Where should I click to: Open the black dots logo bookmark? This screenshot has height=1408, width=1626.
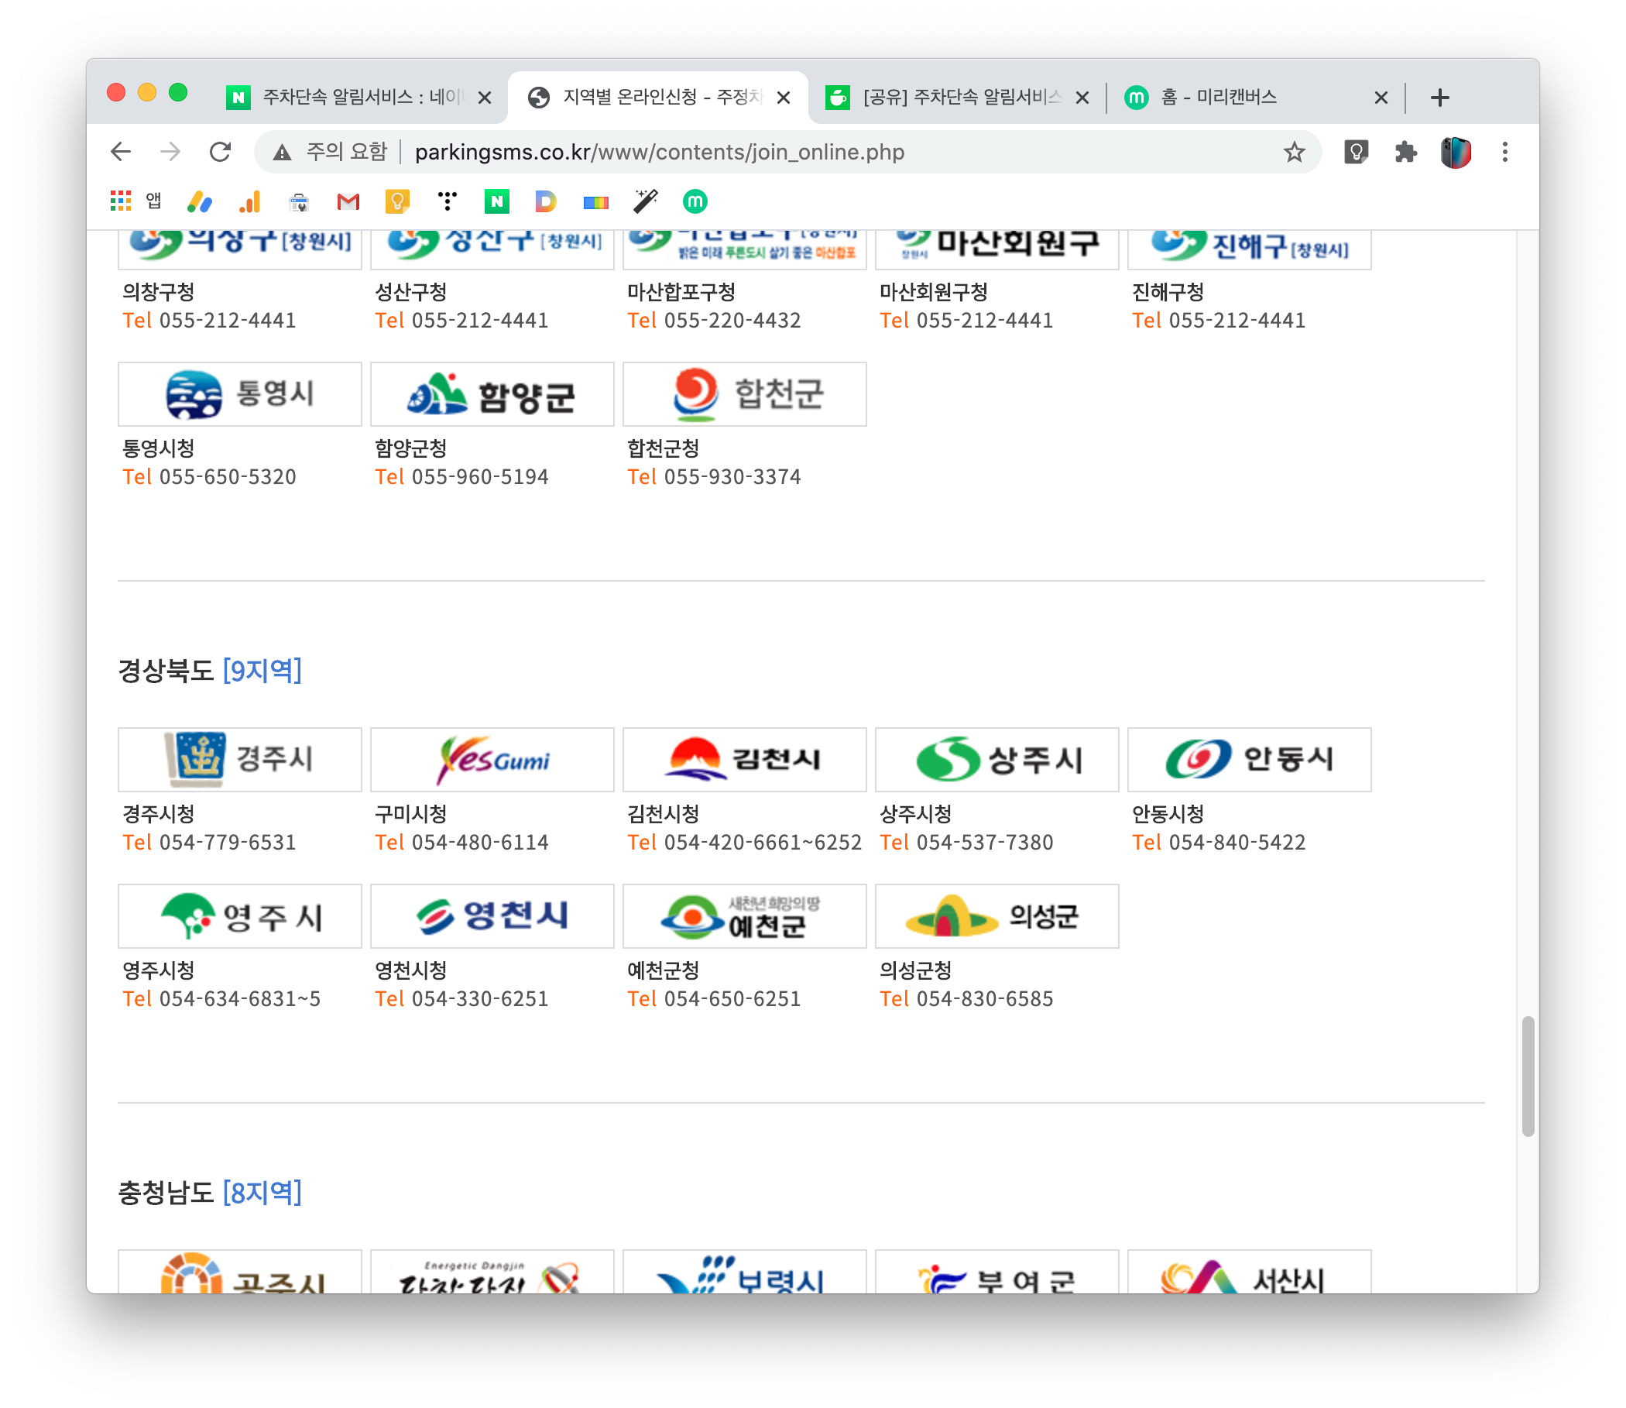(447, 202)
